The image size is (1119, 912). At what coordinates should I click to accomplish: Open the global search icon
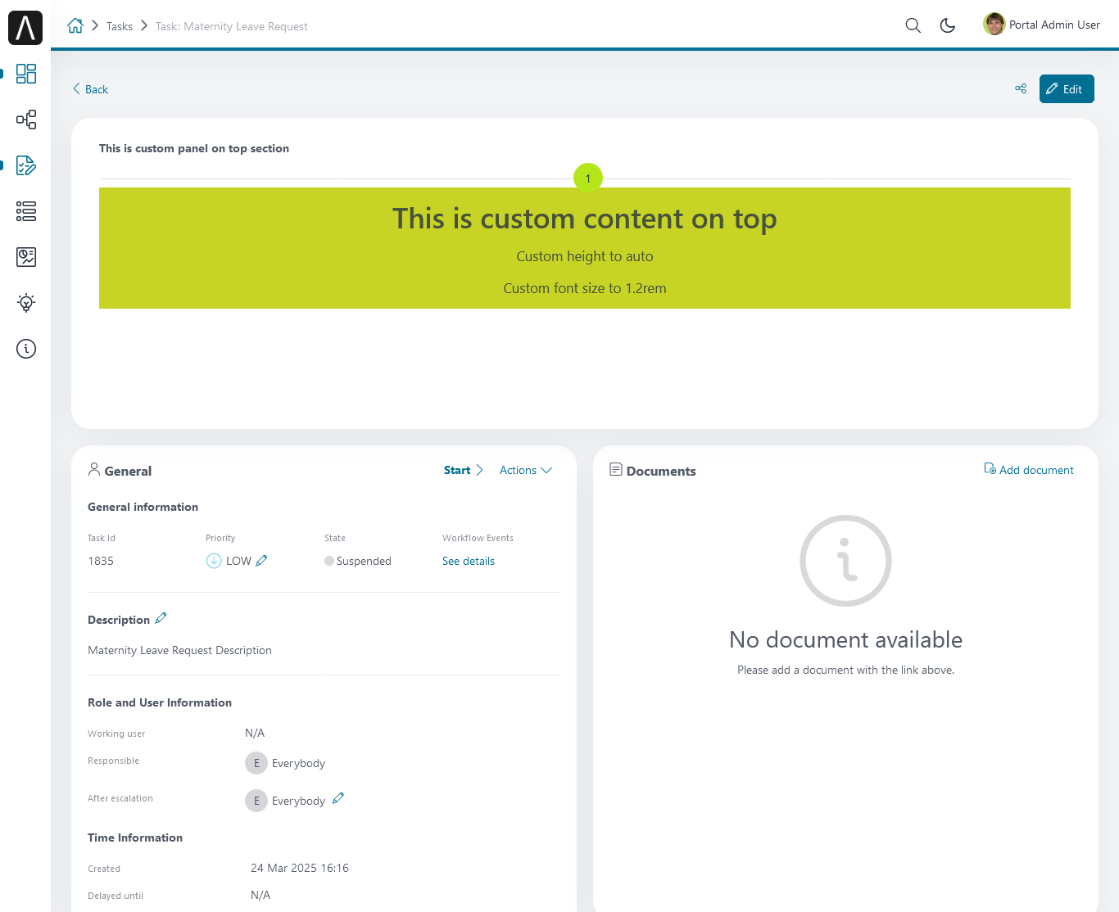tap(913, 25)
